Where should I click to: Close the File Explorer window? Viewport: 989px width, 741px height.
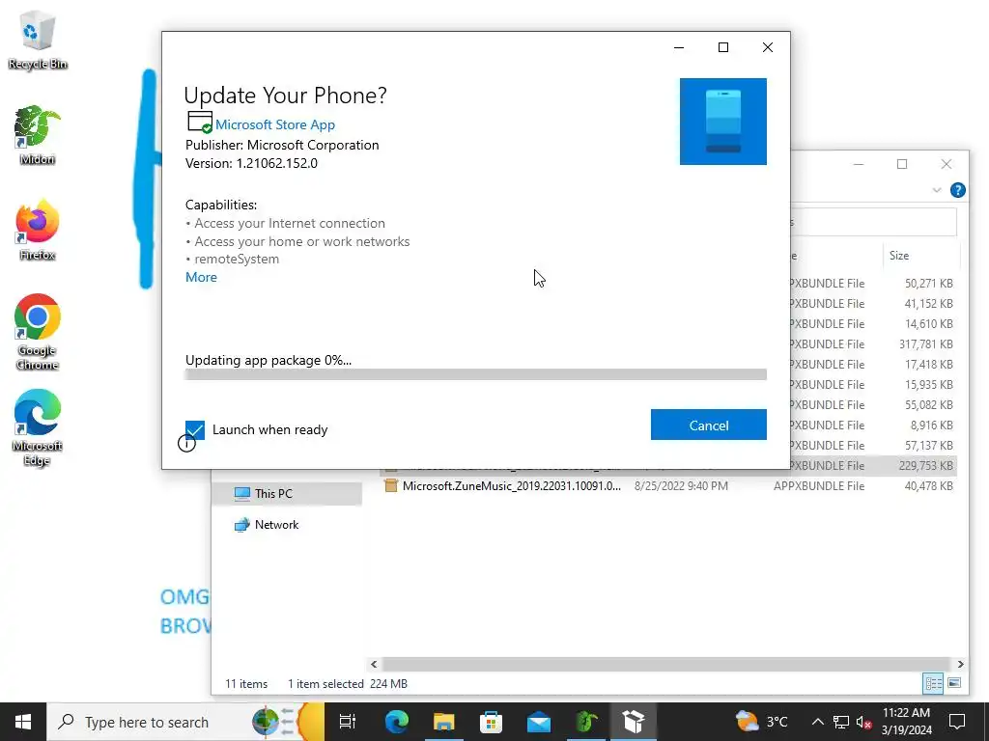click(x=947, y=164)
